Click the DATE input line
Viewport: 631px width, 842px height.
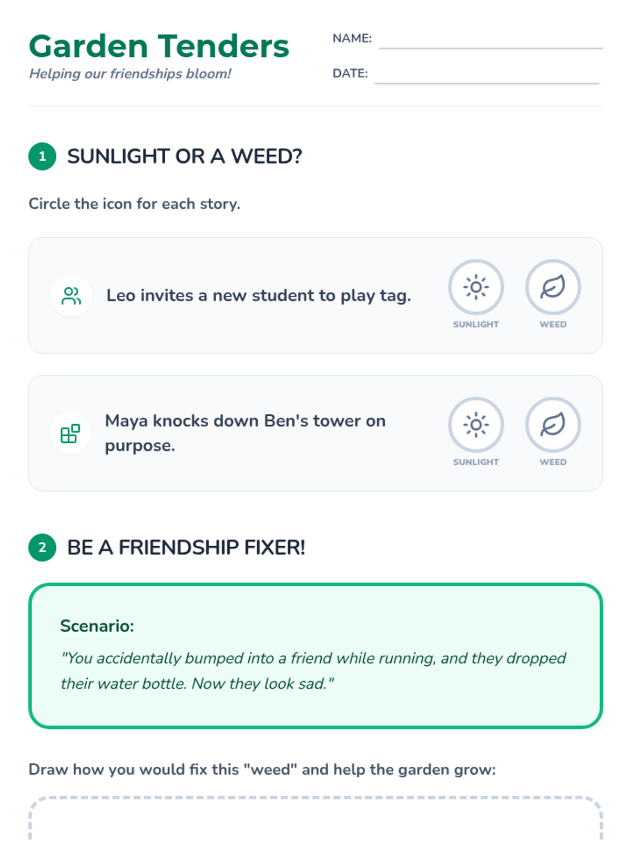click(486, 76)
